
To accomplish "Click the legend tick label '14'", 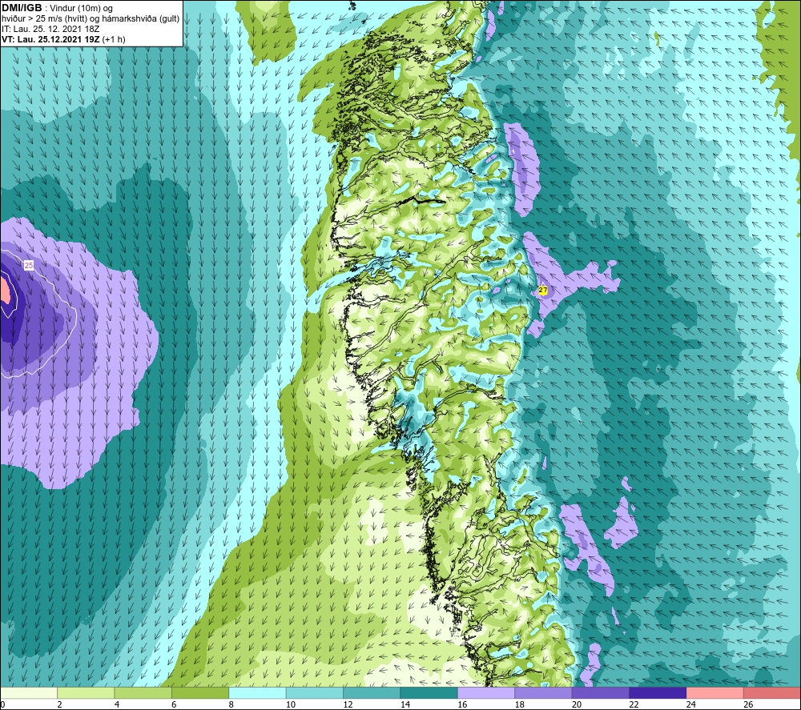I will pos(405,704).
